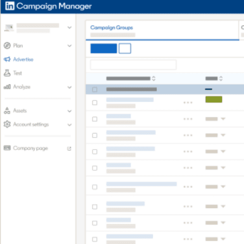Toggle the select-all checkbox in table header
244x244 pixels.
coord(95,89)
